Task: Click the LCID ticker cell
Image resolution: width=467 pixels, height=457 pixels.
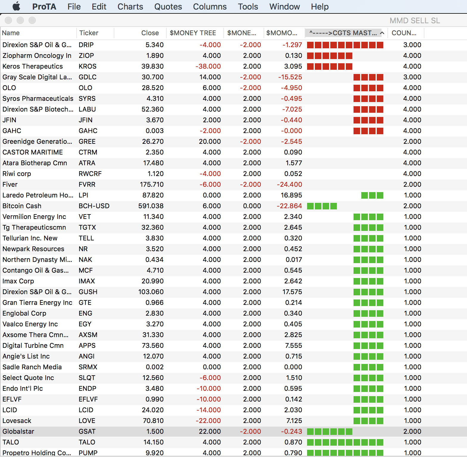Action: pyautogui.click(x=86, y=410)
